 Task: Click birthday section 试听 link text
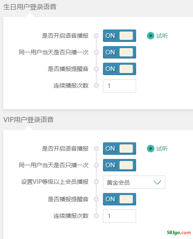coord(162,36)
